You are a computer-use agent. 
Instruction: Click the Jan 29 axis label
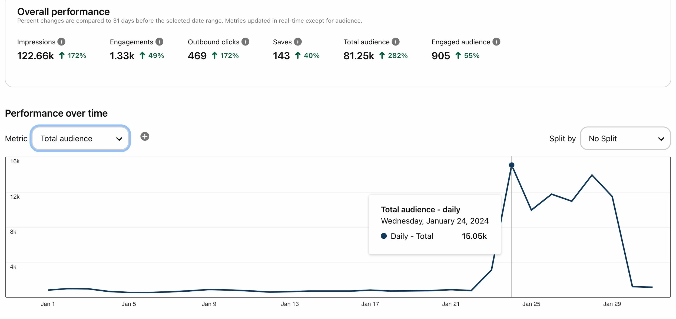click(x=612, y=304)
